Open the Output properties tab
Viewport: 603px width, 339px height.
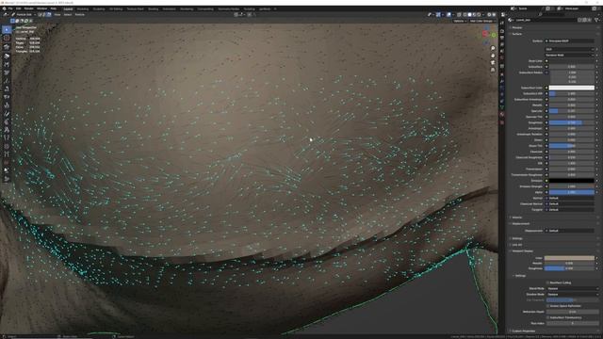[x=502, y=38]
